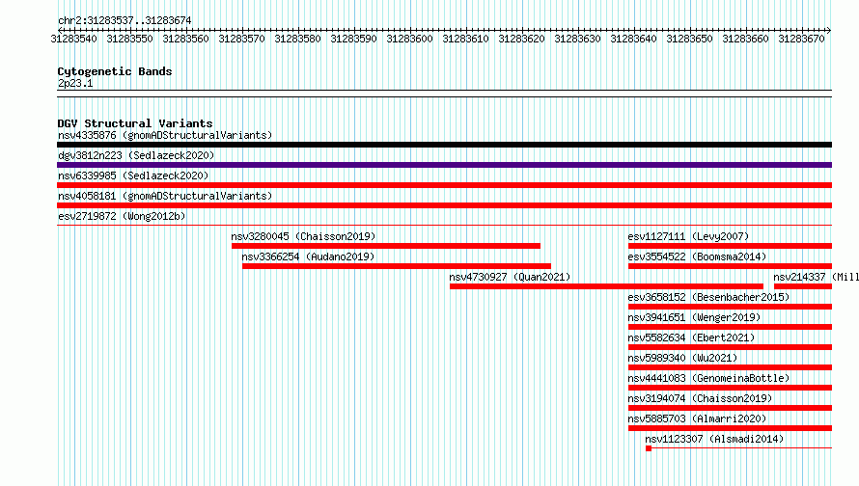Click ruler position 31283610
This screenshot has width=859, height=486.
click(465, 39)
